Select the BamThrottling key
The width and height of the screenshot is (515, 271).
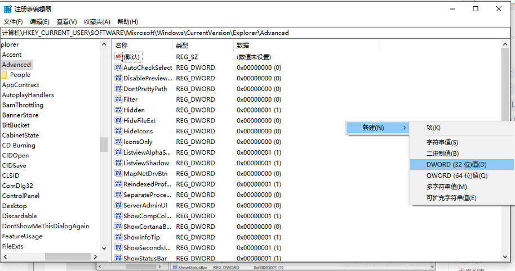23,105
